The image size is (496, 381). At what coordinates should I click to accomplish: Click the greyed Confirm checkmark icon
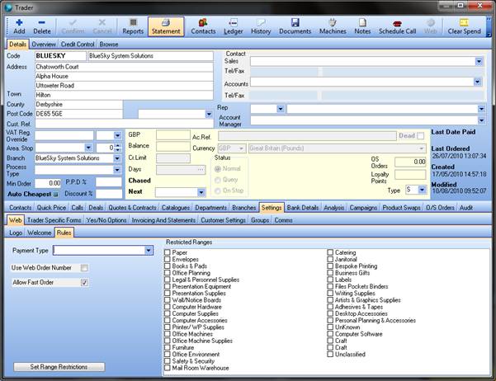point(73,22)
